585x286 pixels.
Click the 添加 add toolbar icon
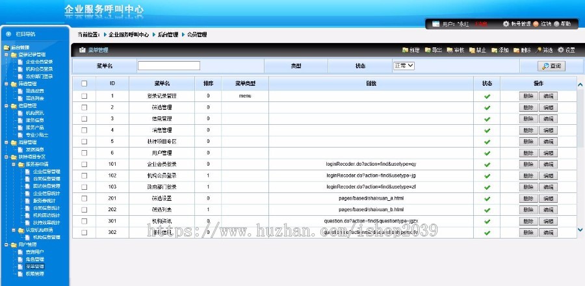[495, 50]
